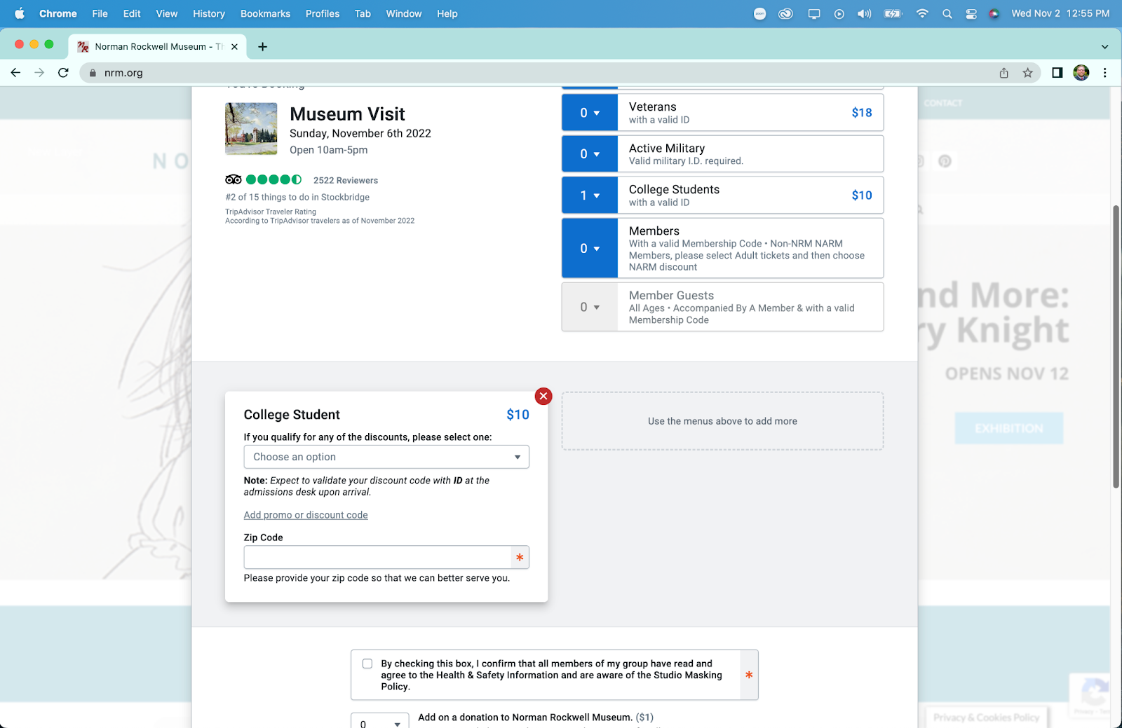Click the Museum Visit thumbnail image
Screen dimensions: 1122x728
pyautogui.click(x=251, y=129)
